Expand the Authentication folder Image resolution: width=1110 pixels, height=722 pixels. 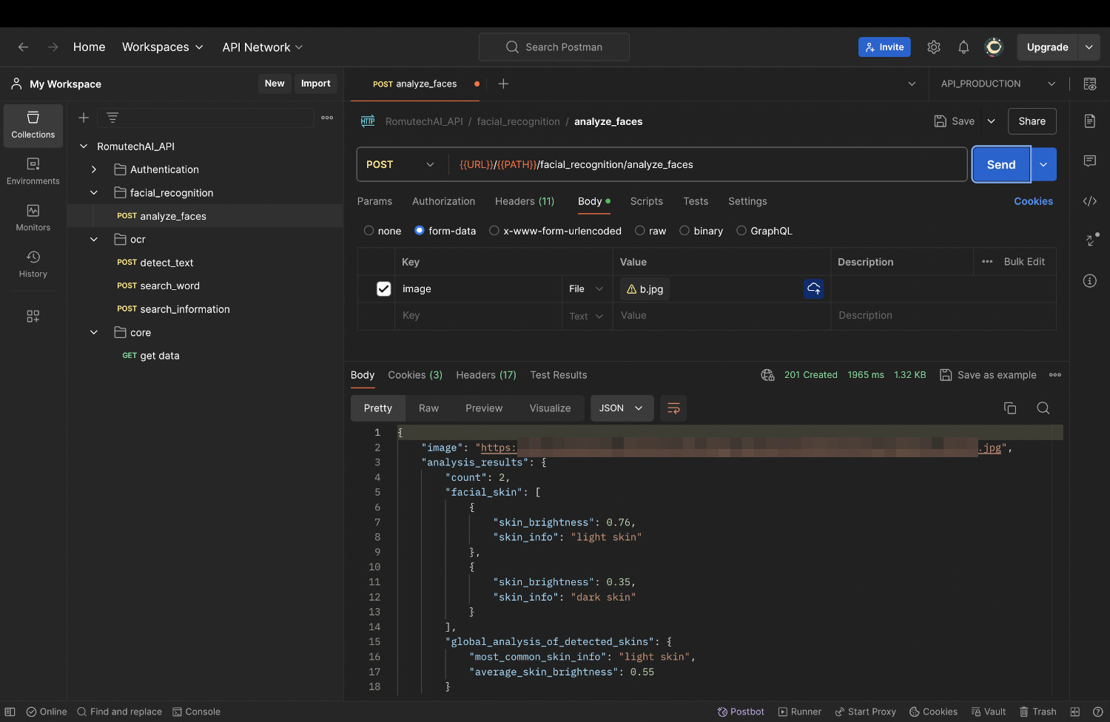tap(94, 169)
